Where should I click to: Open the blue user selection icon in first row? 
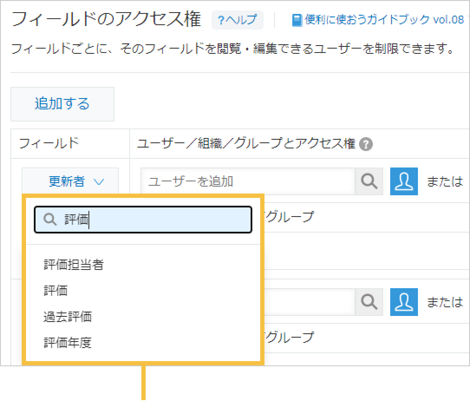point(404,181)
